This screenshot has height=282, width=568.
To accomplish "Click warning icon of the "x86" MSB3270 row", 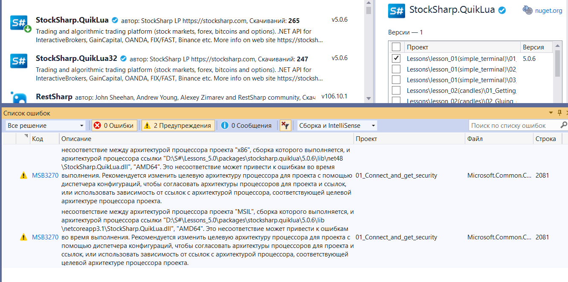I will click(23, 176).
